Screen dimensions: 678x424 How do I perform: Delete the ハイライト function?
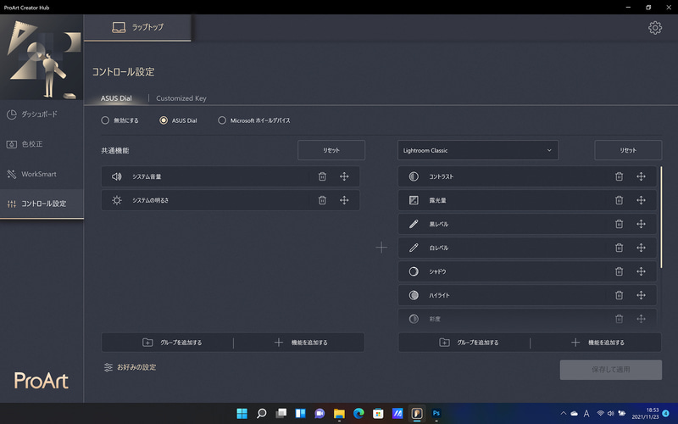point(620,295)
